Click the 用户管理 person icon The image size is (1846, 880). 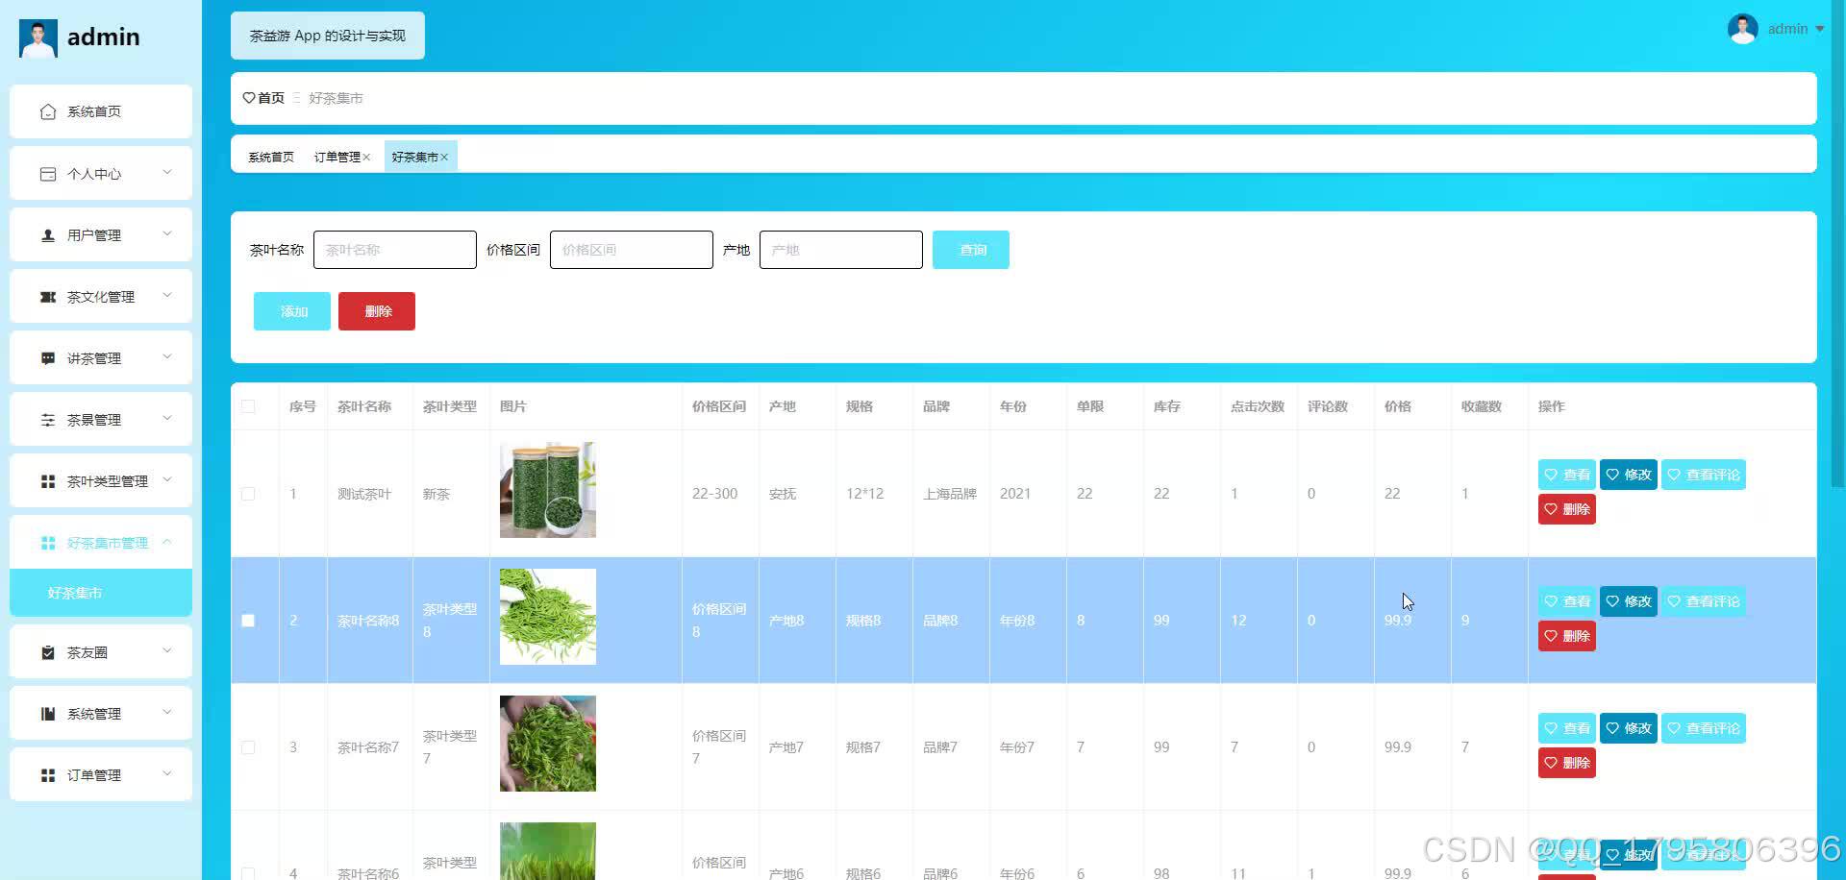click(x=48, y=235)
